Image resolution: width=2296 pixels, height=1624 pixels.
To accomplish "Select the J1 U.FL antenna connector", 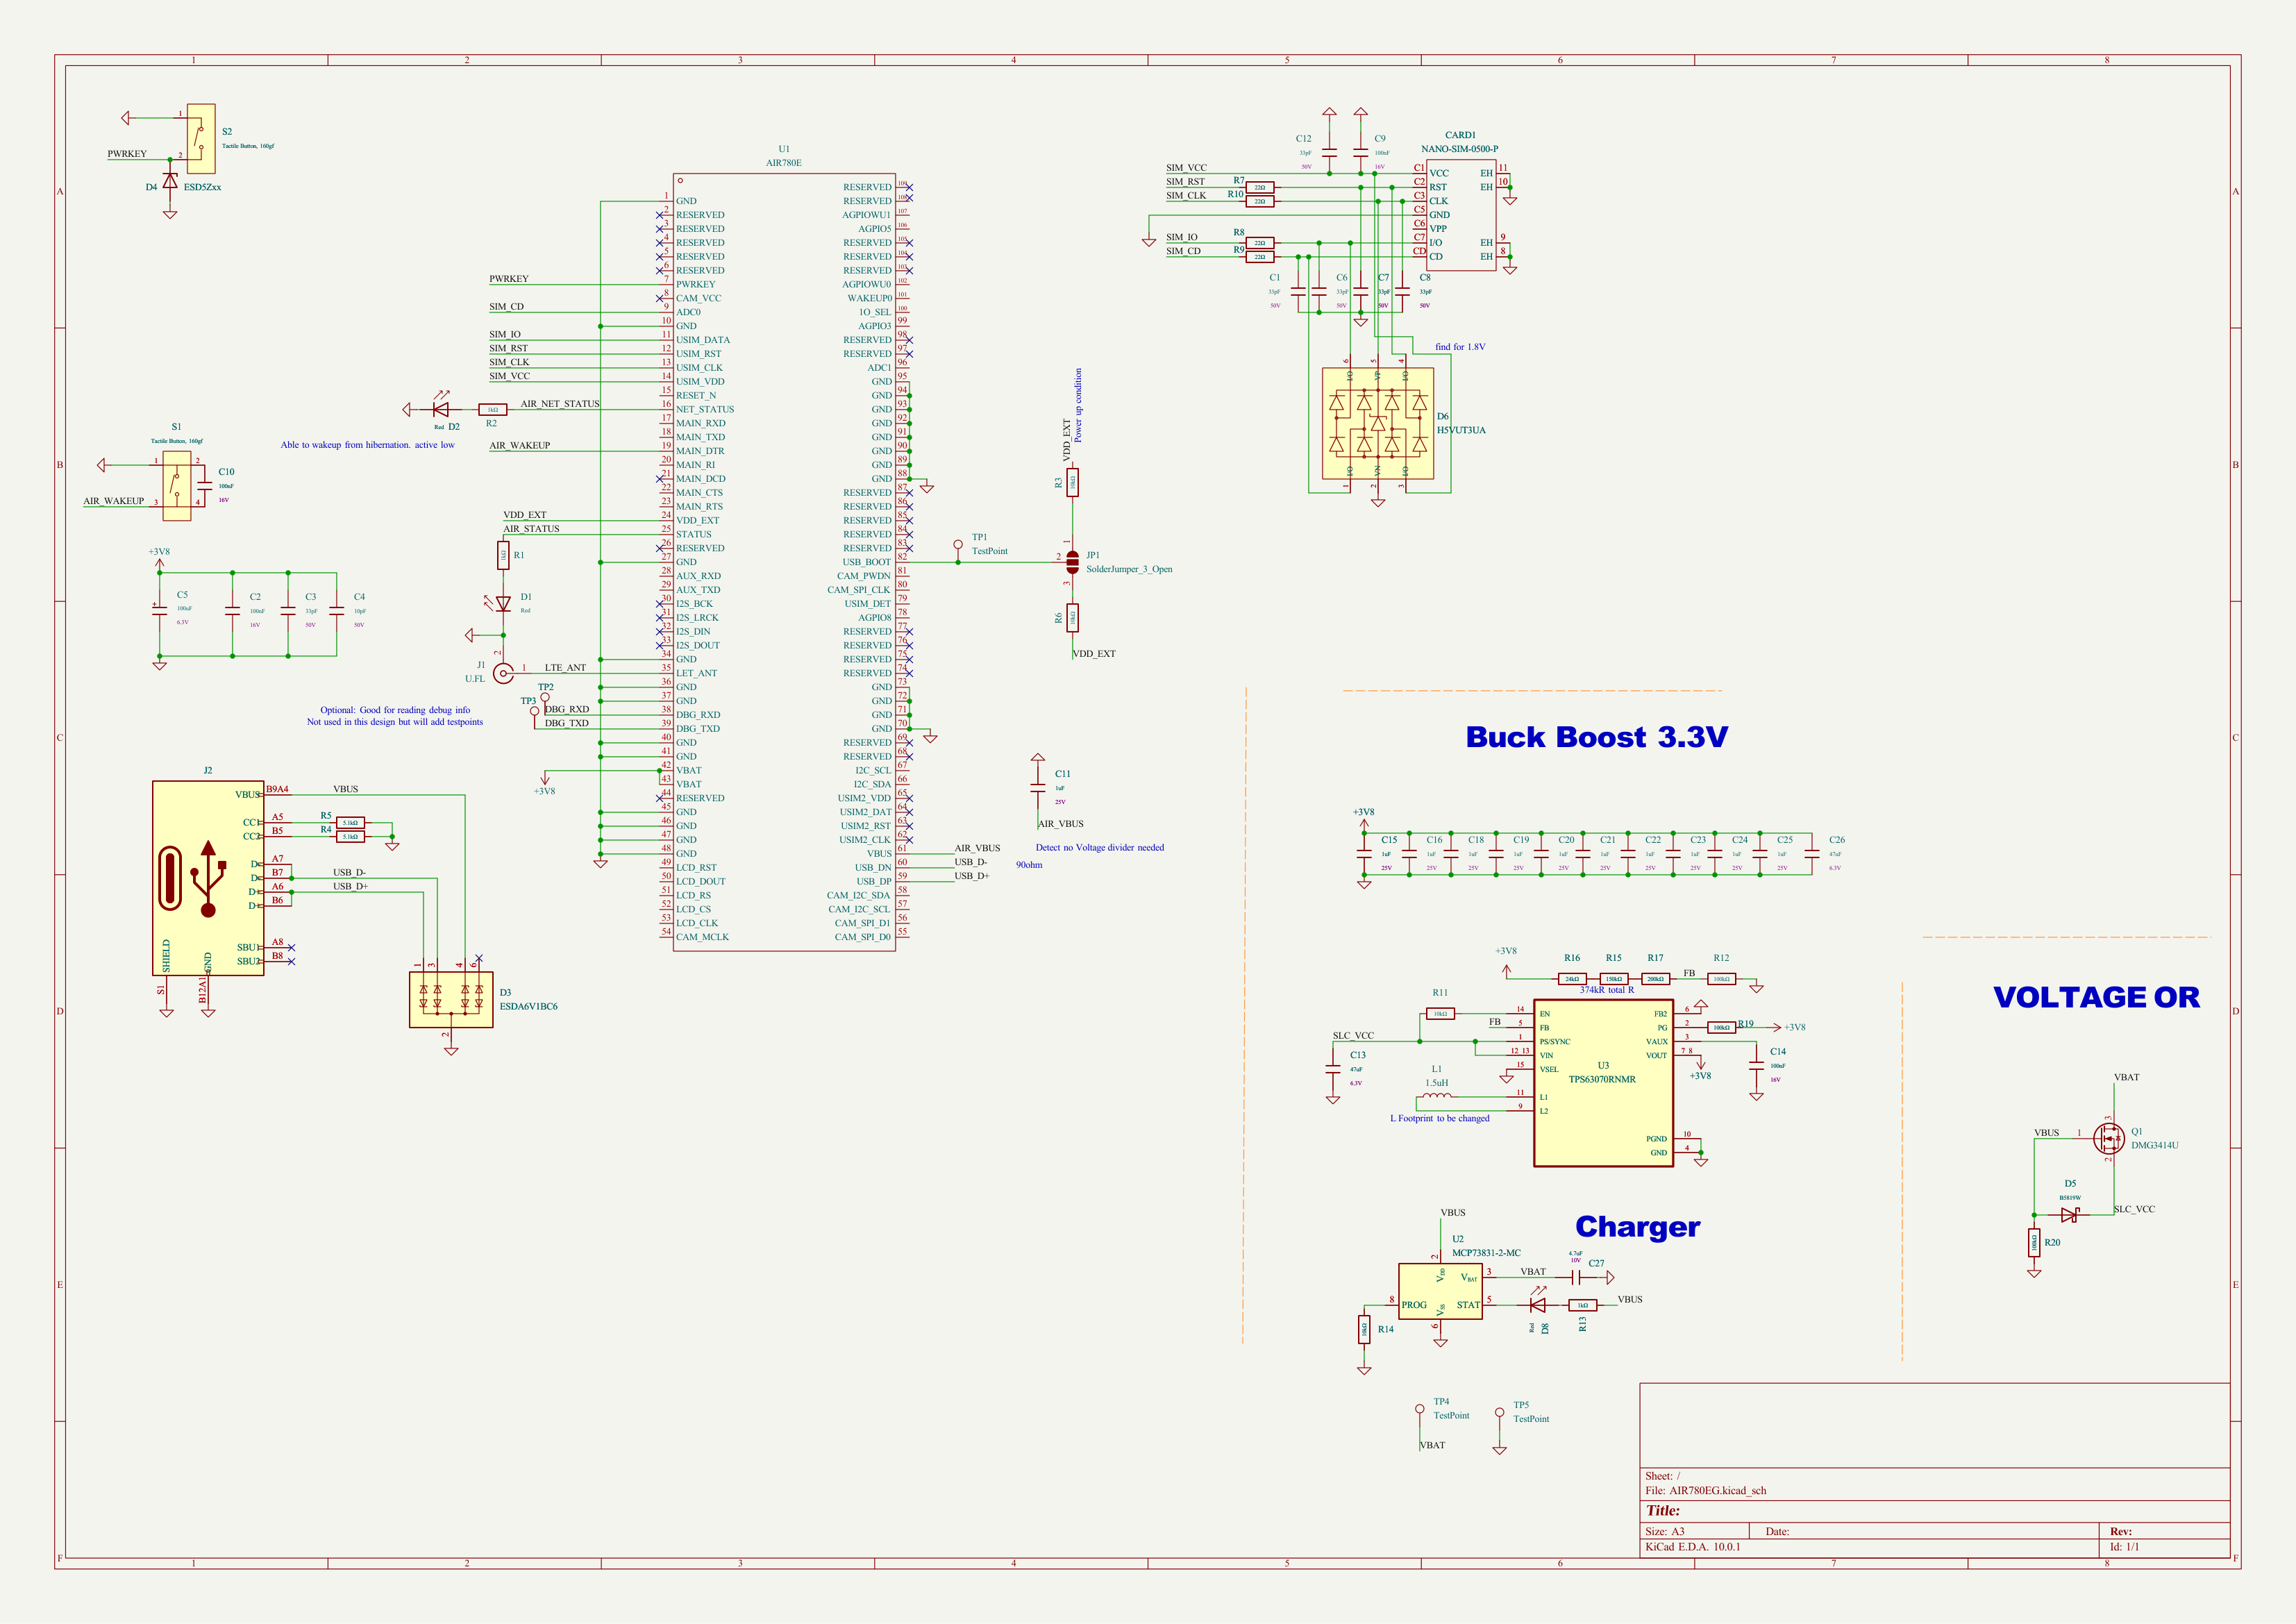I will pos(503,673).
